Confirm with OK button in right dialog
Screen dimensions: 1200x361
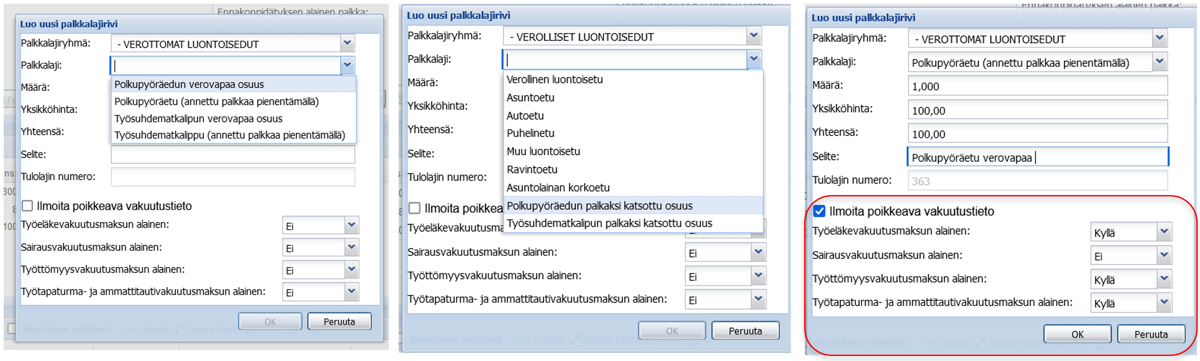point(1077,334)
